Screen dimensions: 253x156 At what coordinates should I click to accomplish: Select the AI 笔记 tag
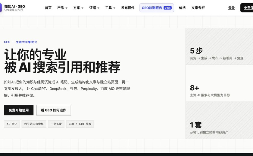coord(12,124)
